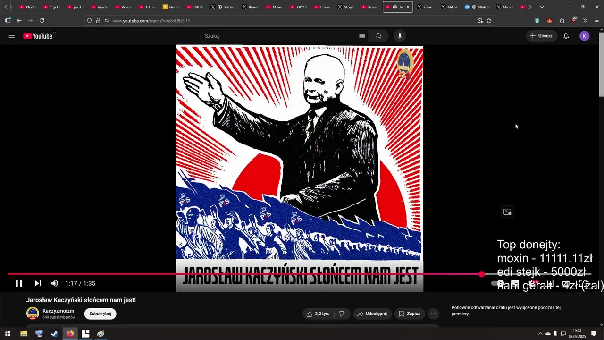Click Firefox icon in taskbar
604x340 pixels.
pyautogui.click(x=70, y=333)
